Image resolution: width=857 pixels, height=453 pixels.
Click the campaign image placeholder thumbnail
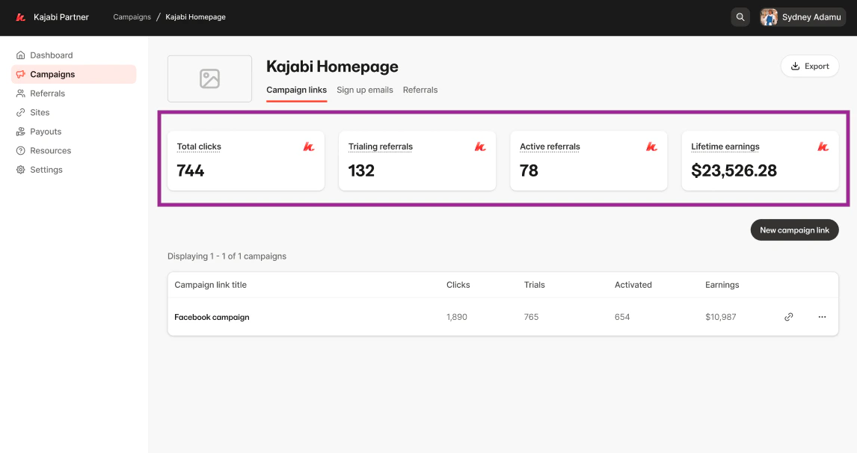pyautogui.click(x=210, y=78)
